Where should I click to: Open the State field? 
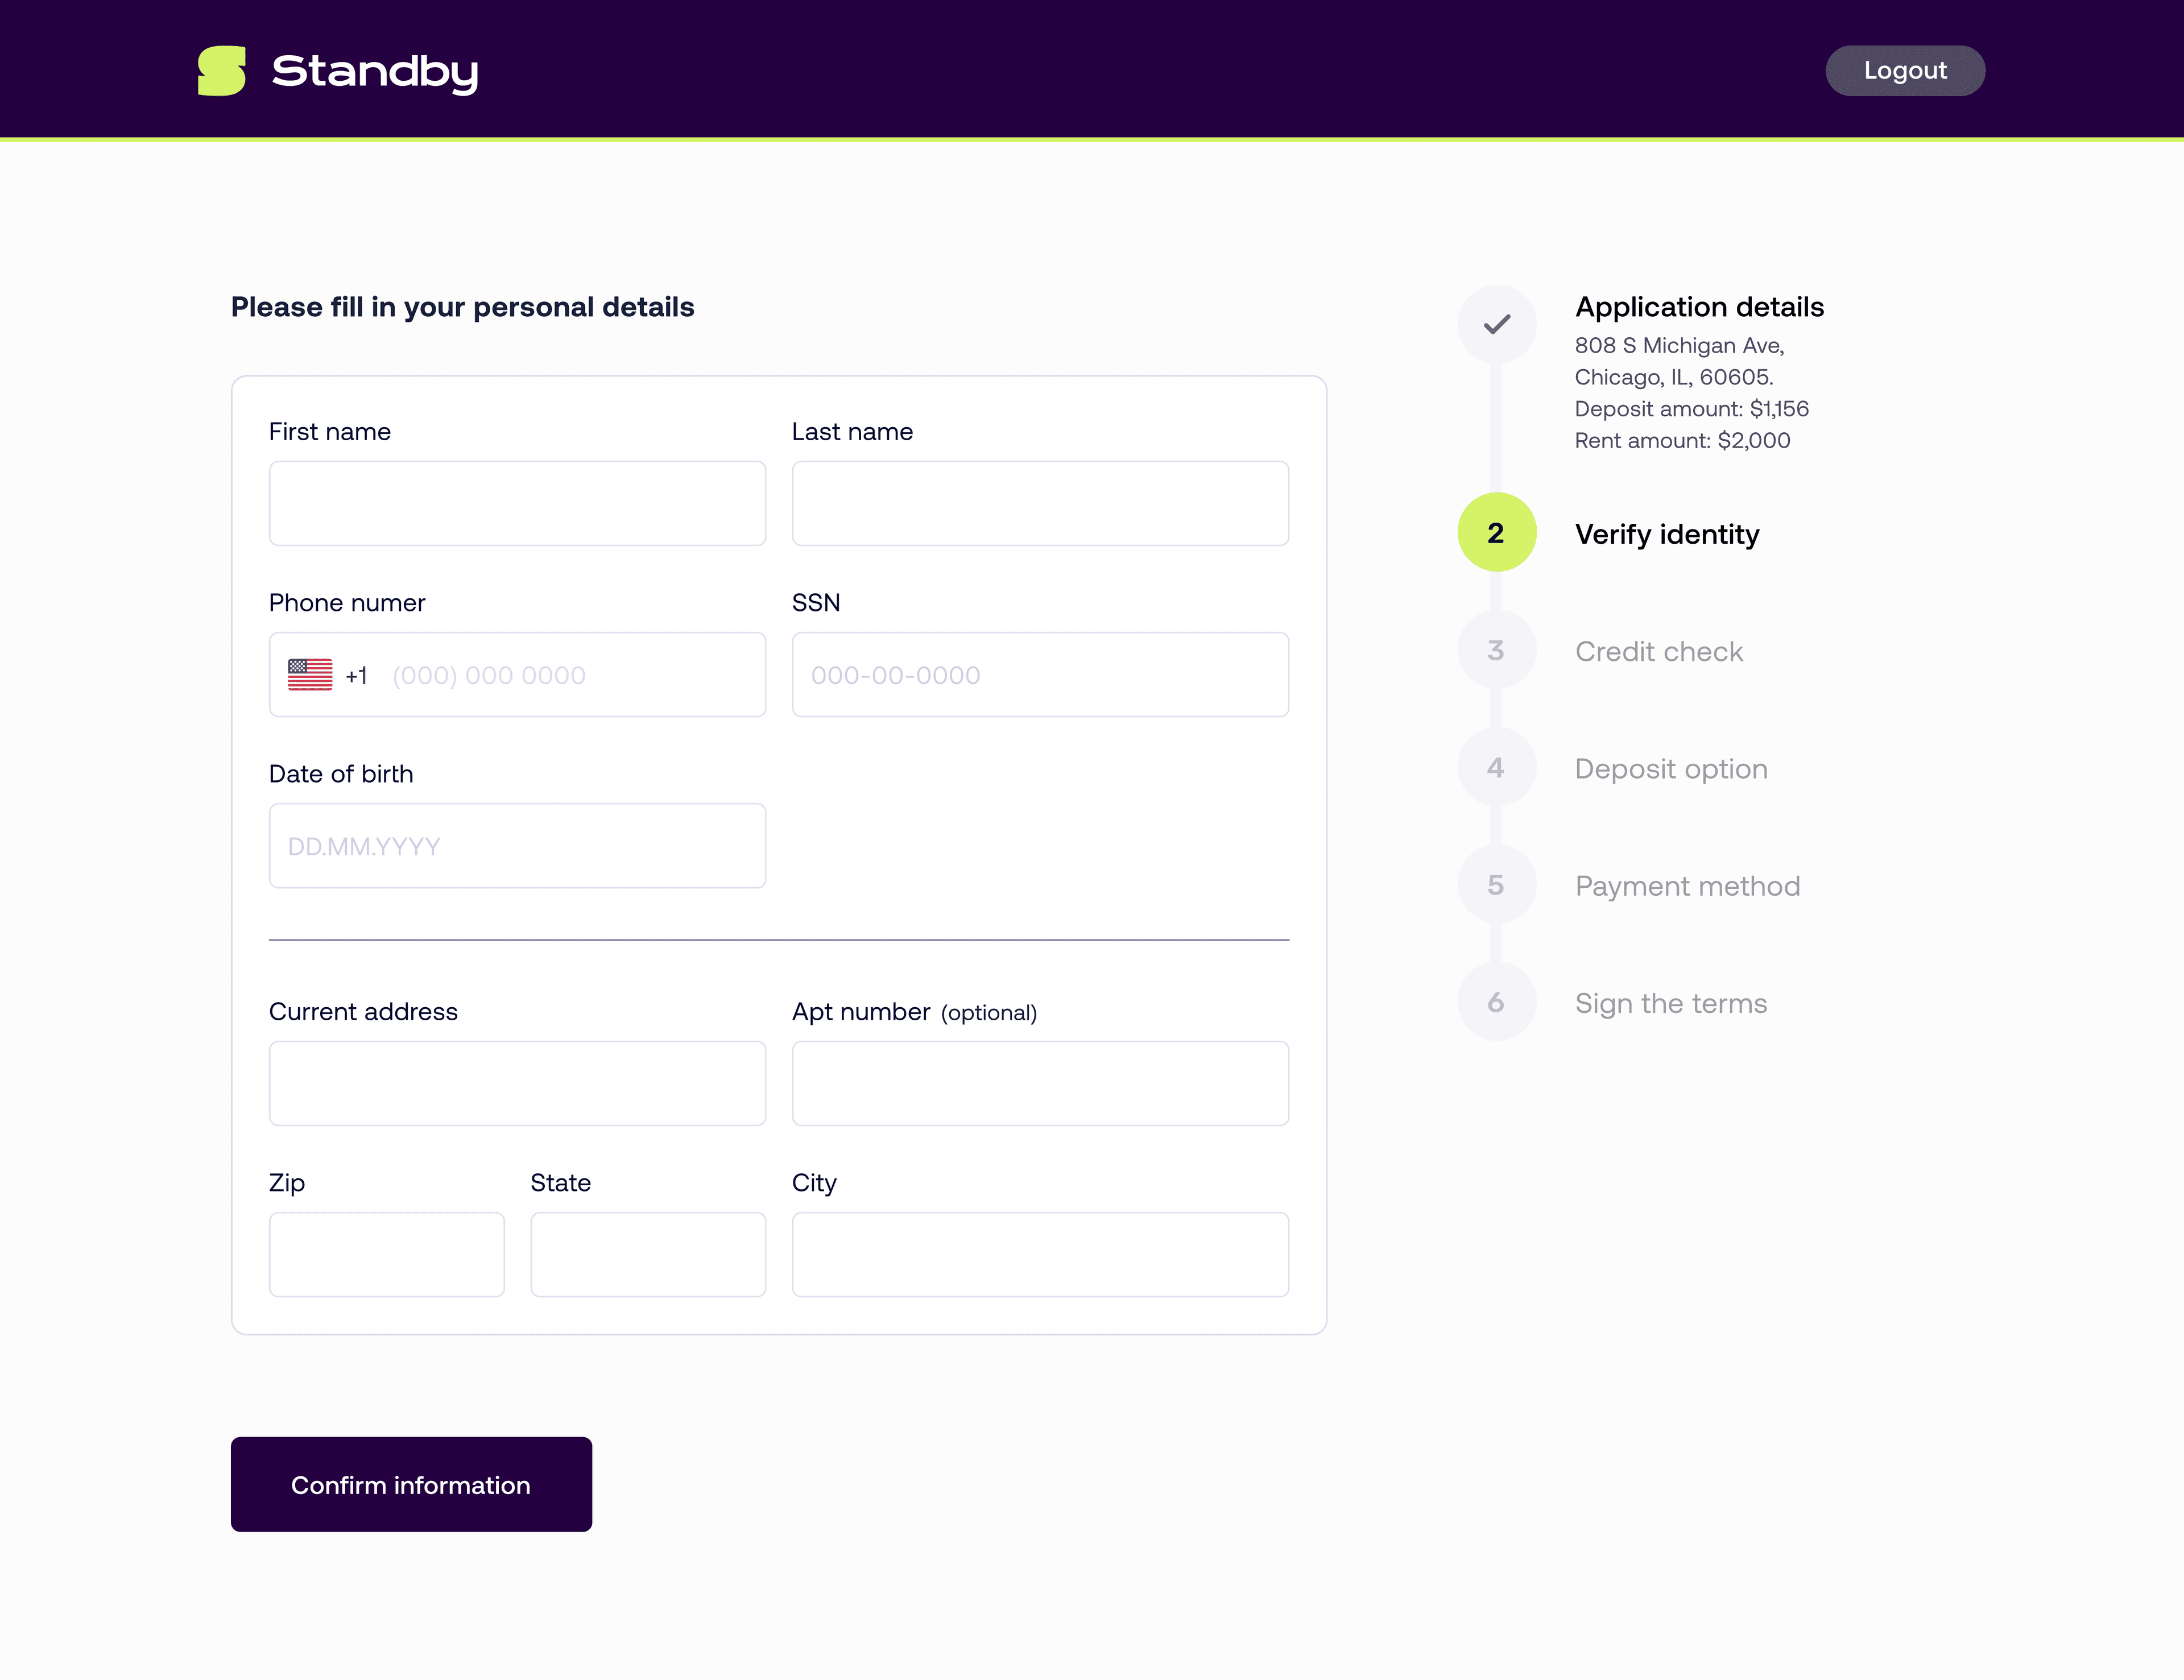pos(648,1255)
